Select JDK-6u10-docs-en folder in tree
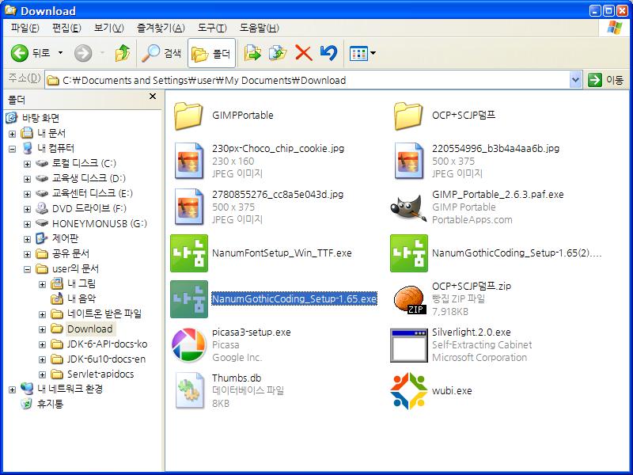Viewport: 633px width, 475px height. tap(106, 359)
